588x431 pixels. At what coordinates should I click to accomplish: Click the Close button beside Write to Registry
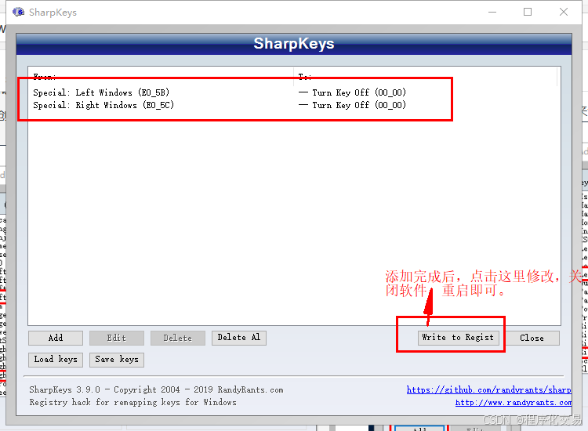click(532, 338)
